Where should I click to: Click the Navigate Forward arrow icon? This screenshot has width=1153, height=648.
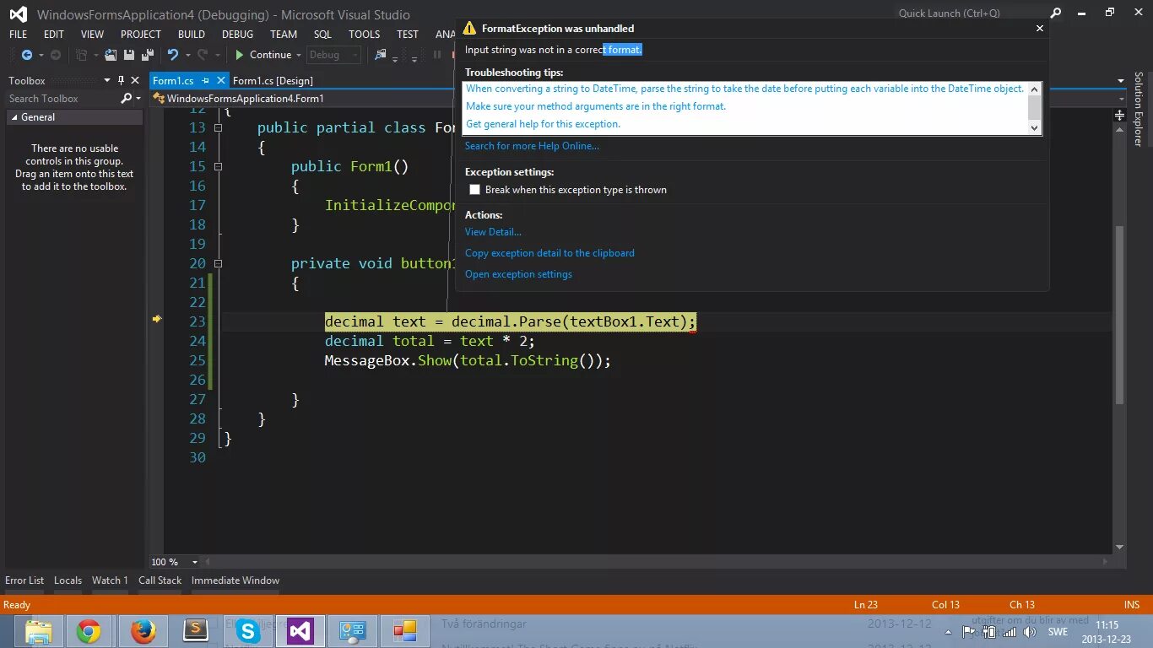(x=56, y=55)
